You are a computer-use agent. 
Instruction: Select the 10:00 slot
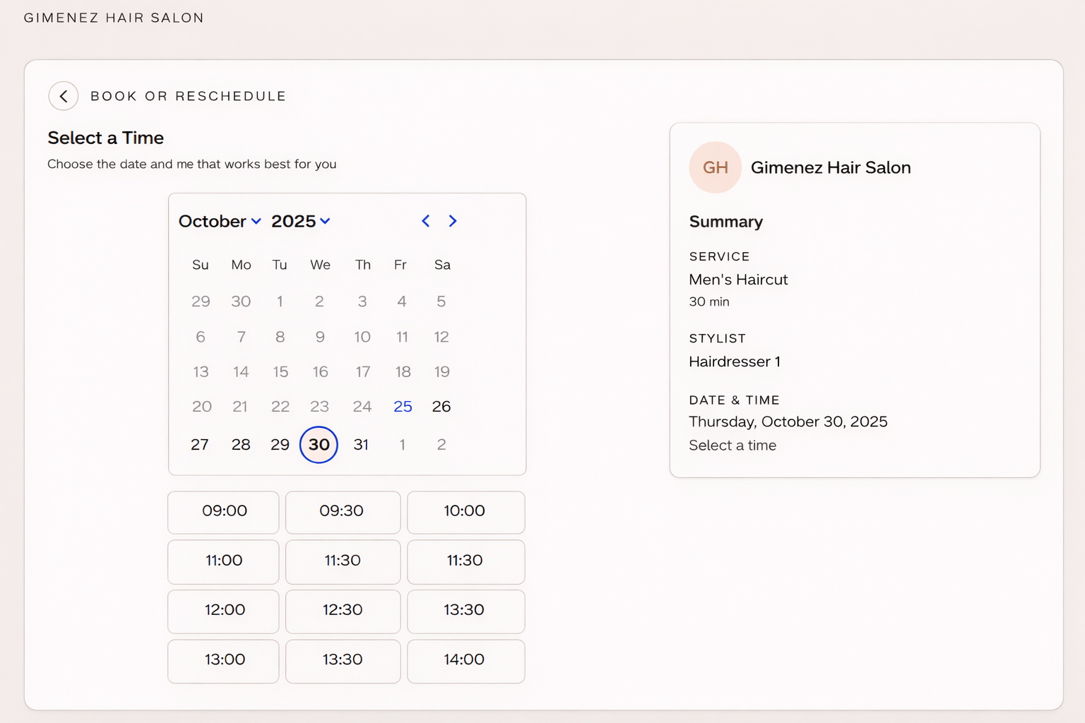tap(466, 512)
